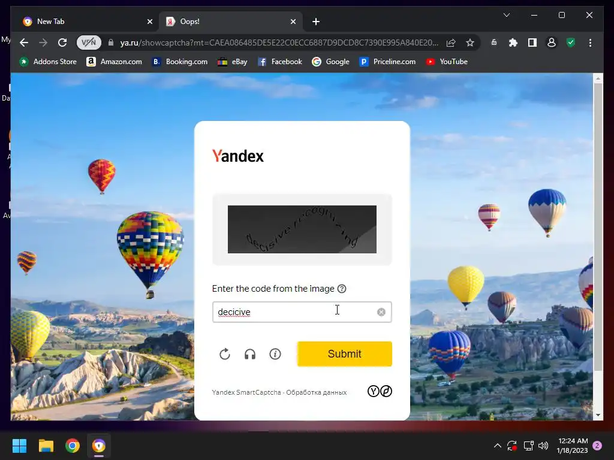
Task: Go back to previous page
Action: pos(24,43)
